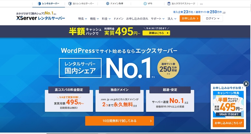This screenshot has height=134, width=251.
Task: Open the レンタルサーバー tab
Action: tap(49, 4)
